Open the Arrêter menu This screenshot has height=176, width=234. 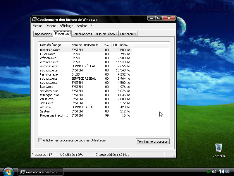[82, 26]
